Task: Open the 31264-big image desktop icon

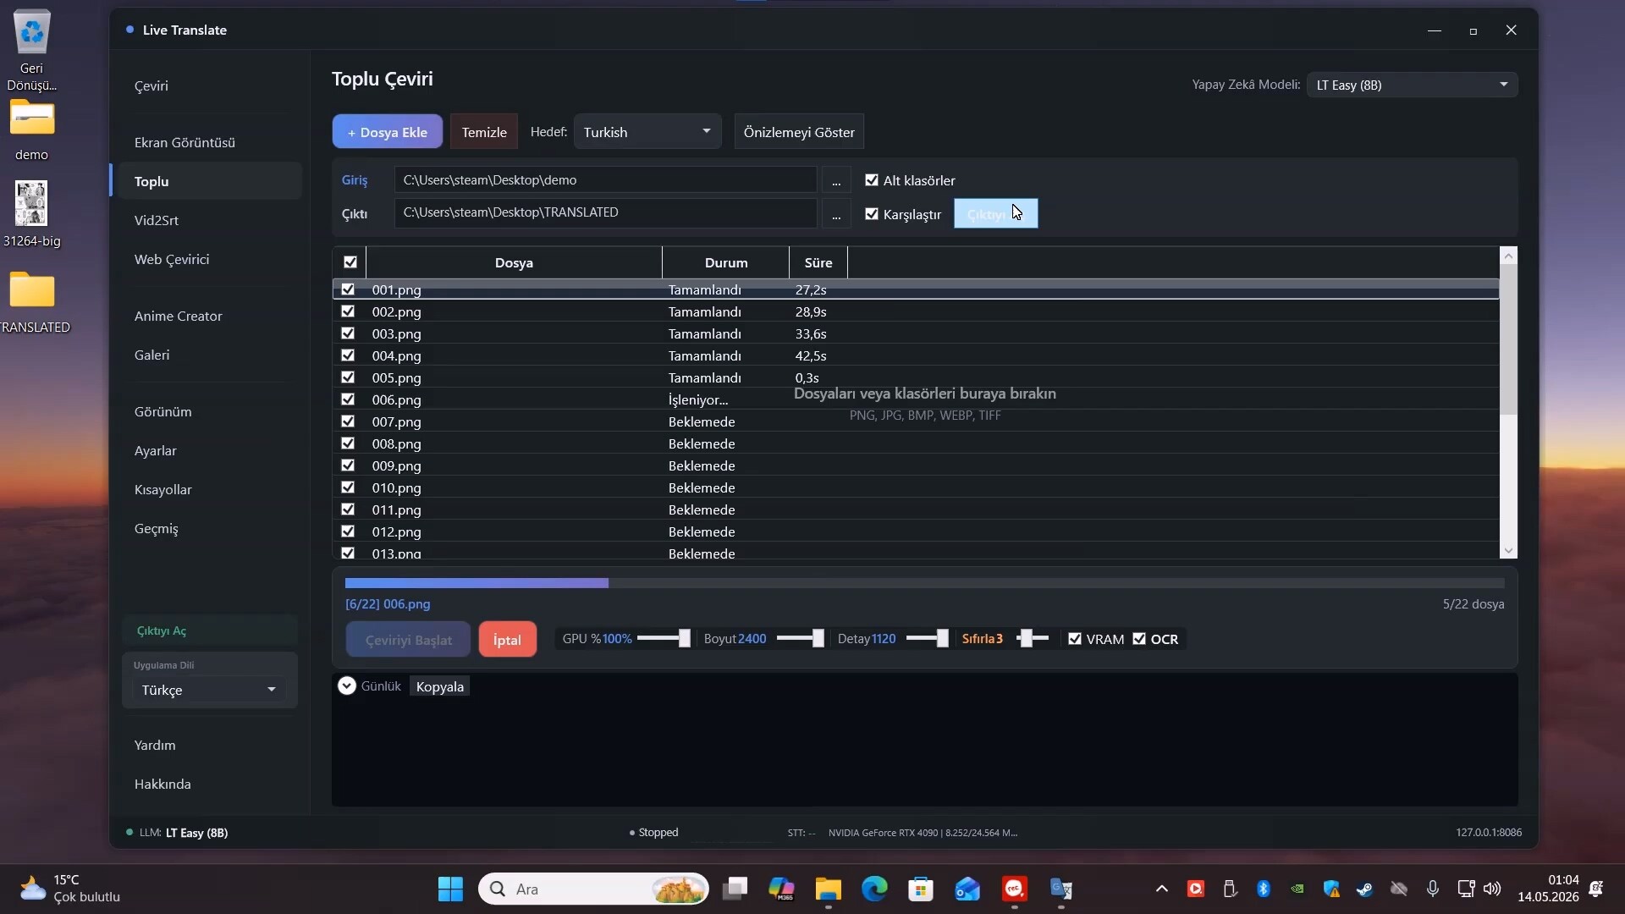Action: 32,213
